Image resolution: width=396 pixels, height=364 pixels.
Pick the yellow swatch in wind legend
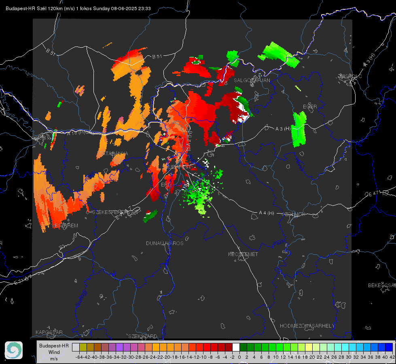point(309,347)
